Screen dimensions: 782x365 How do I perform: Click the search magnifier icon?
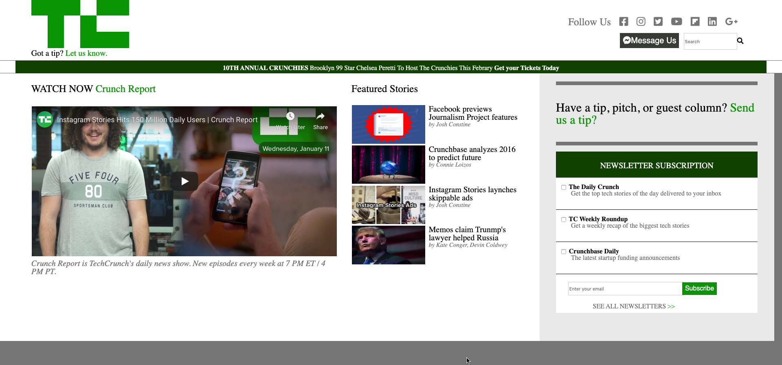point(740,41)
